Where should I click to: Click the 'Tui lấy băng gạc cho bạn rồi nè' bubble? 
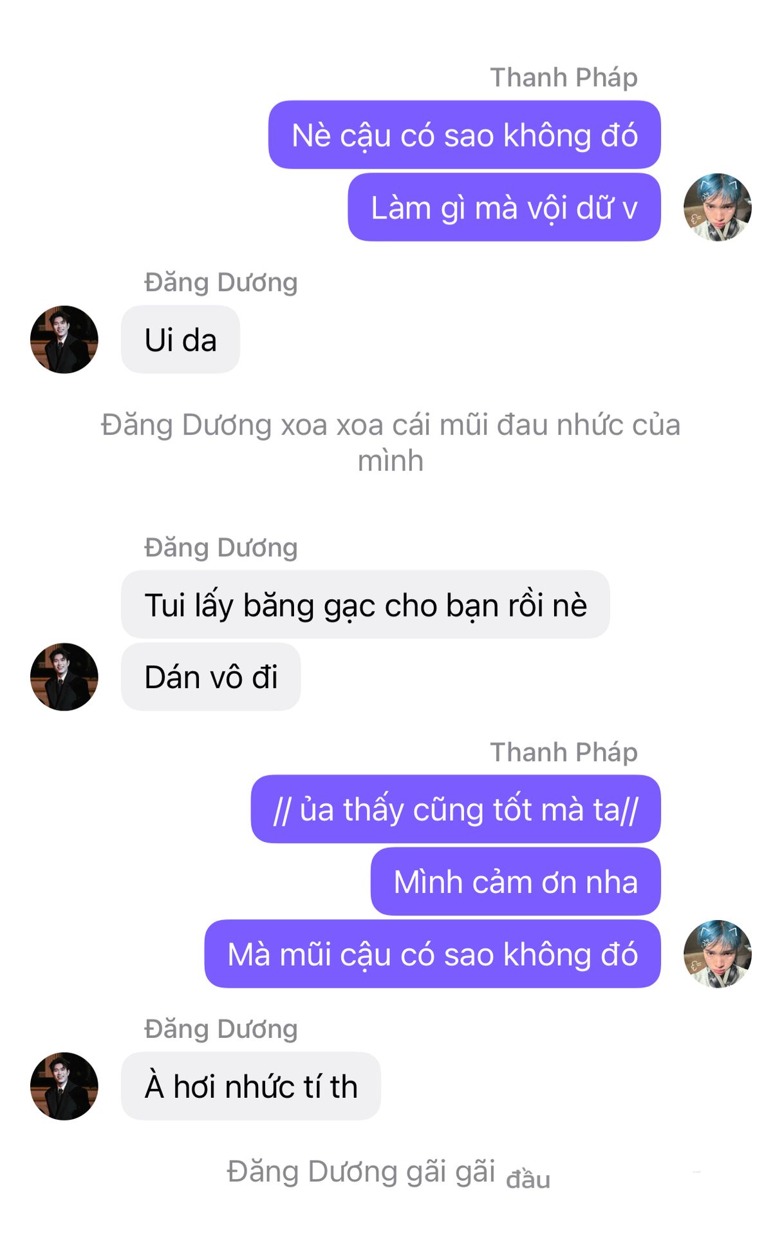click(x=366, y=604)
